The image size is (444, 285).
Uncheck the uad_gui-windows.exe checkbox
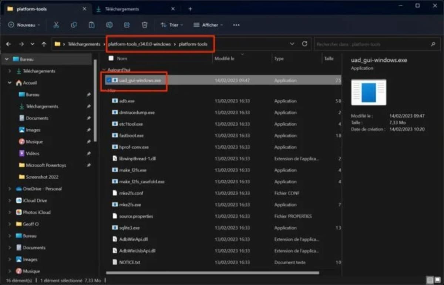tap(108, 80)
